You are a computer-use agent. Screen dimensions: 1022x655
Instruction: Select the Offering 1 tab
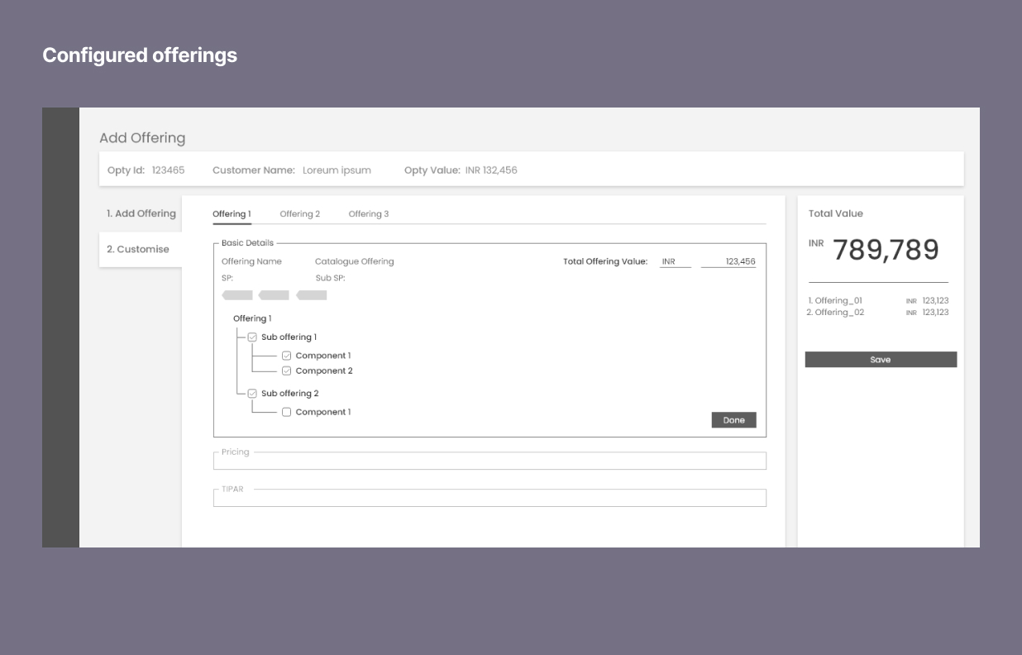[232, 214]
